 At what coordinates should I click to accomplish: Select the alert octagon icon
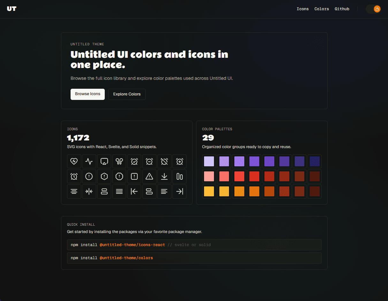pyautogui.click(x=119, y=177)
